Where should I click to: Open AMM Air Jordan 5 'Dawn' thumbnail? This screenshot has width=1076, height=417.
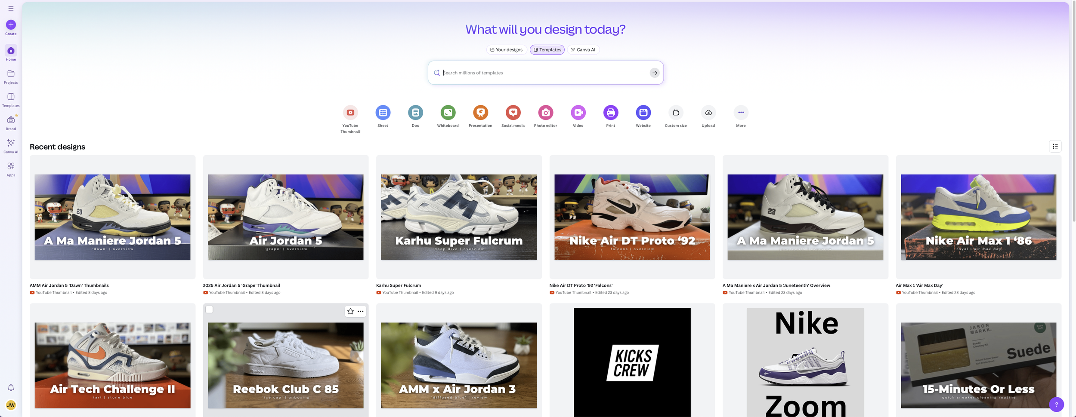[112, 217]
